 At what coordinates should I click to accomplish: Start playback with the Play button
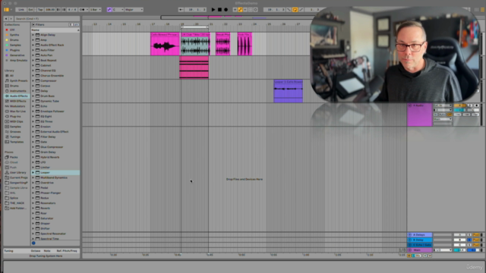coord(213,10)
